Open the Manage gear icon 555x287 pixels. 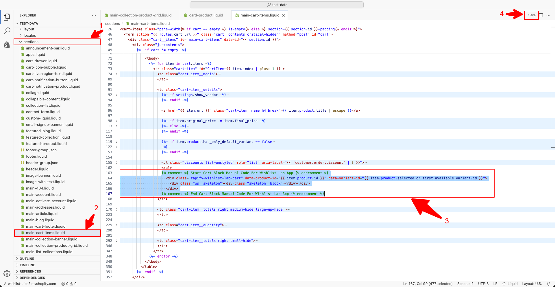click(7, 274)
